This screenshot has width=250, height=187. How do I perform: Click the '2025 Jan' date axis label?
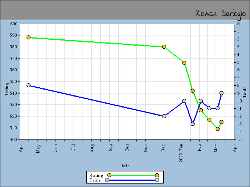(x=181, y=153)
